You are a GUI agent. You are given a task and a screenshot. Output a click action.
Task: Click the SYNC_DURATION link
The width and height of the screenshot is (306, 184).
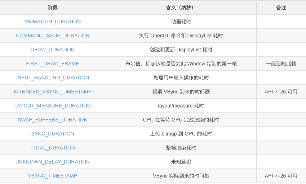(53, 134)
